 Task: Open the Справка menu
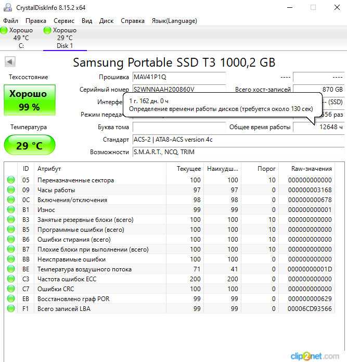pos(133,21)
